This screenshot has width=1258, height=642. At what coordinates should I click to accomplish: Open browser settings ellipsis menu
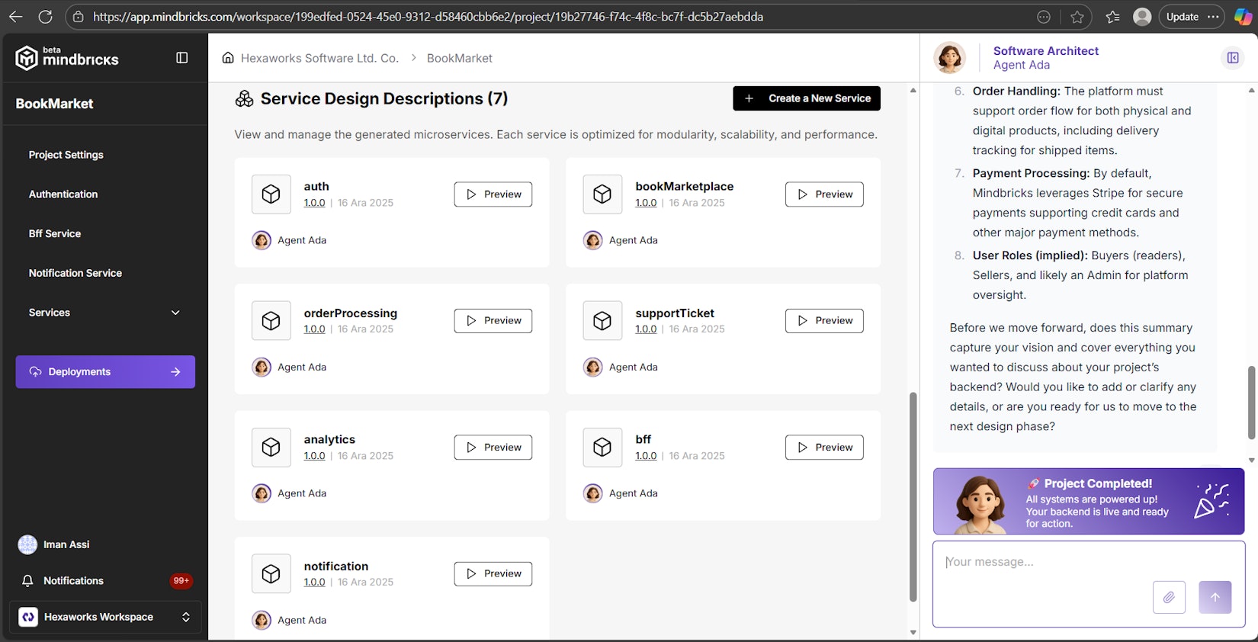tap(1213, 17)
